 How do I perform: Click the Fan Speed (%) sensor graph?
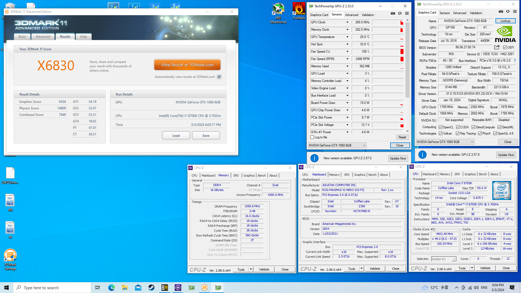388,52
